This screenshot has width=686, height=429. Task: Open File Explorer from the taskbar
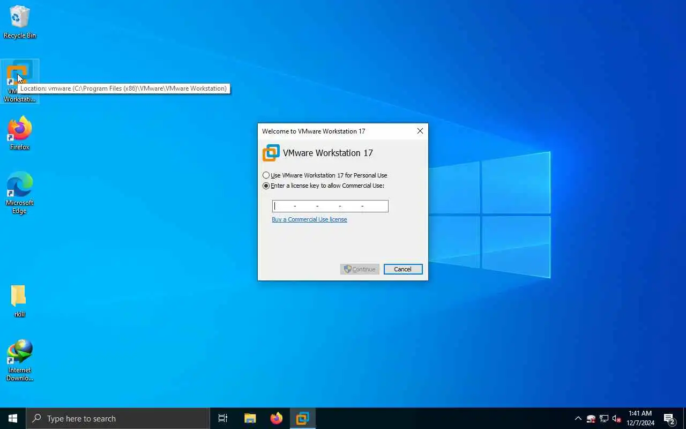click(250, 418)
